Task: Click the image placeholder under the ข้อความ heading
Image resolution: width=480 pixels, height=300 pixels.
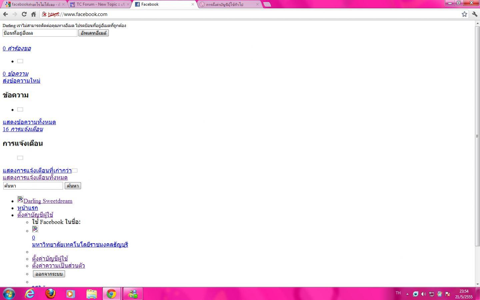Action: [x=20, y=109]
